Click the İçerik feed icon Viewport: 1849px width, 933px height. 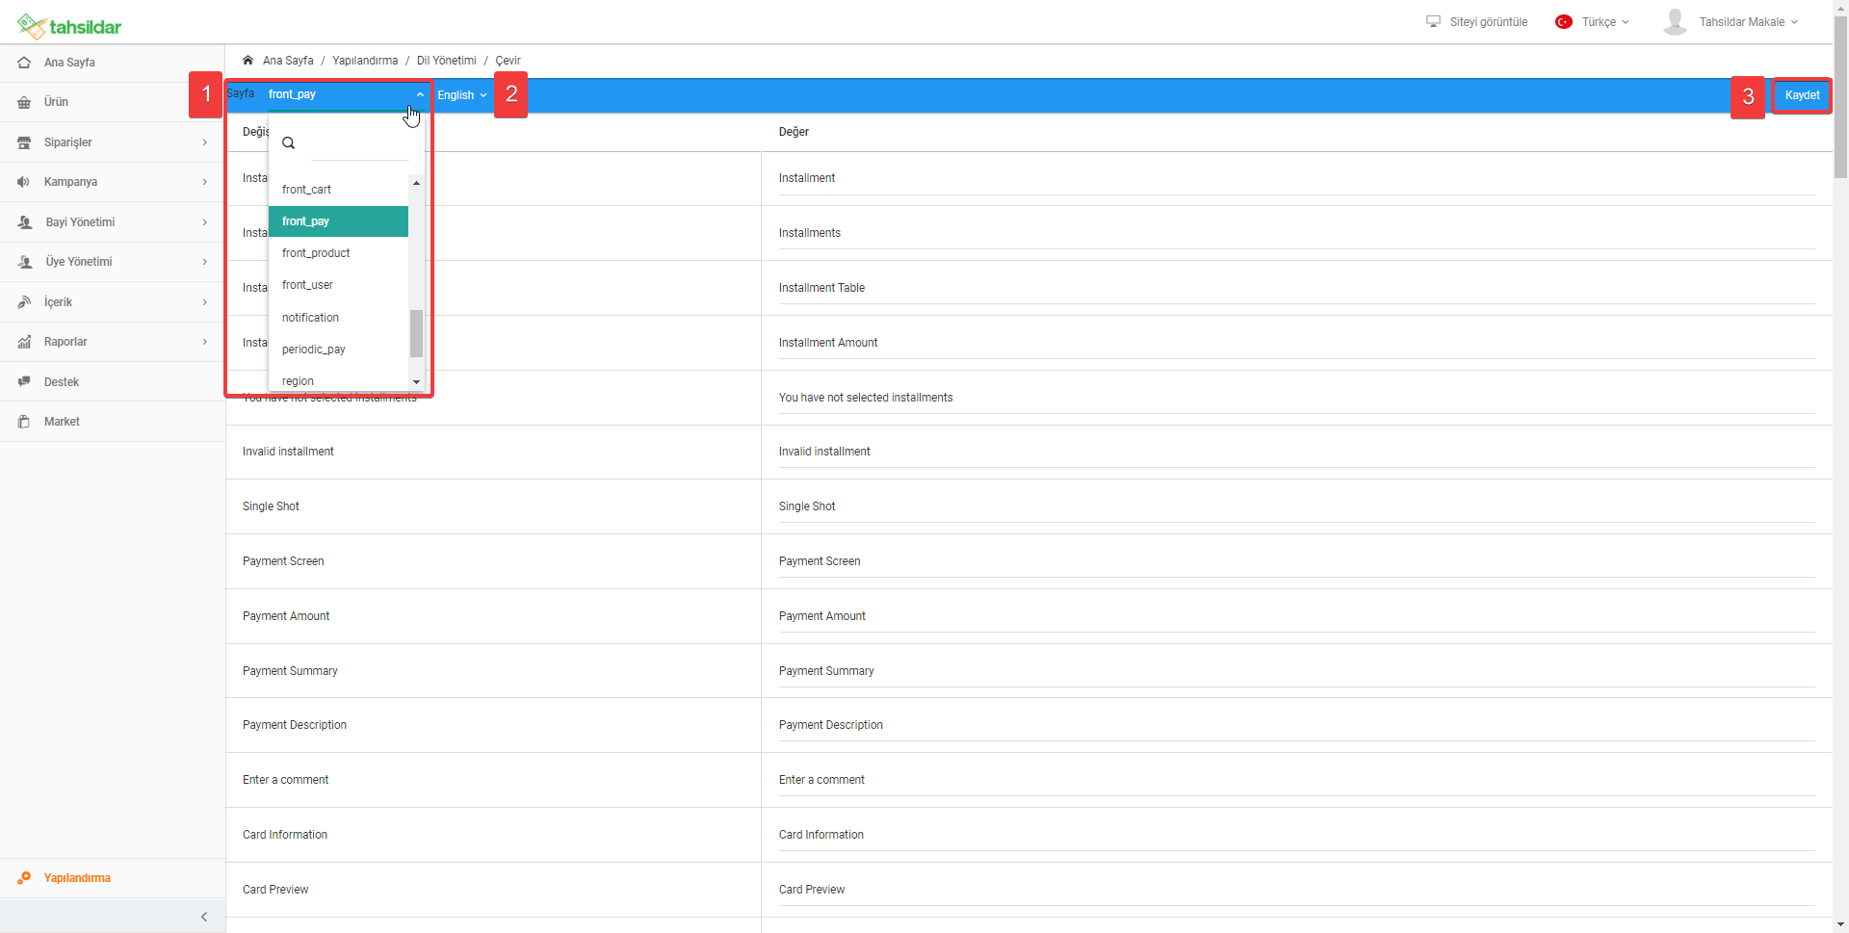pos(24,302)
